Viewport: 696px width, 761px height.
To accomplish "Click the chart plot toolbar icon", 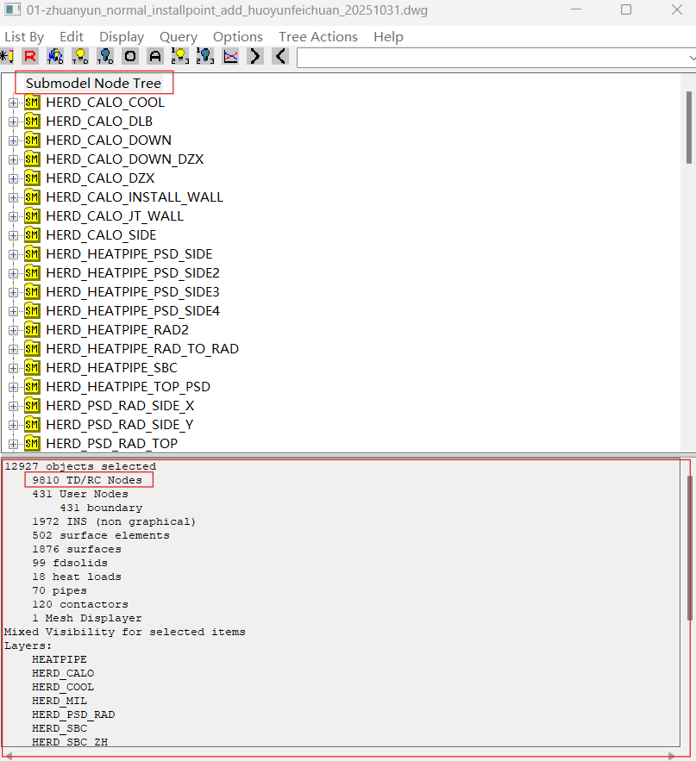I will tap(230, 57).
